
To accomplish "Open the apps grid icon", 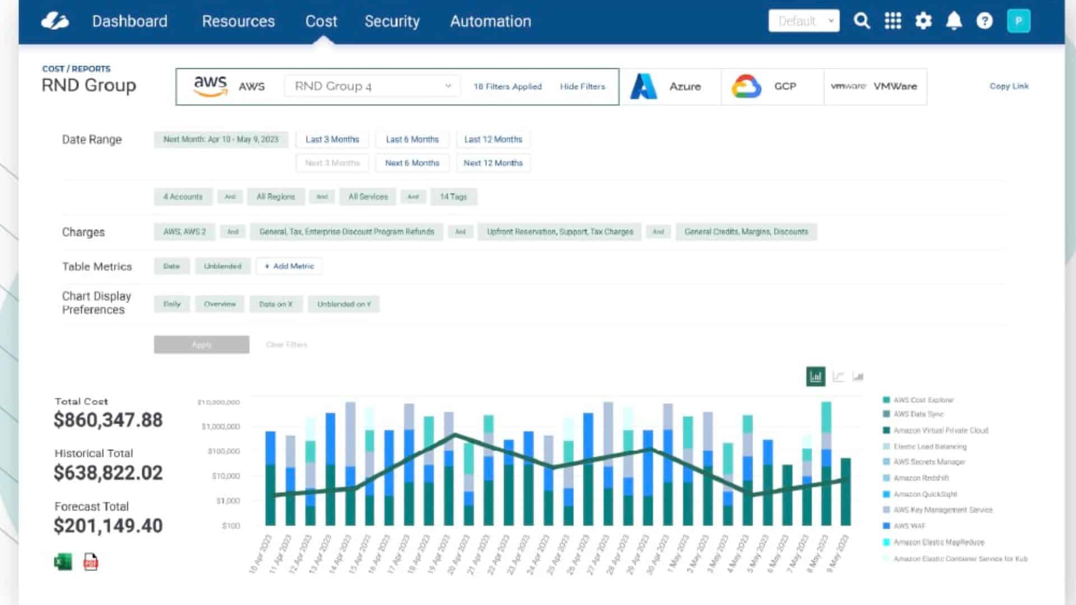I will tap(893, 21).
